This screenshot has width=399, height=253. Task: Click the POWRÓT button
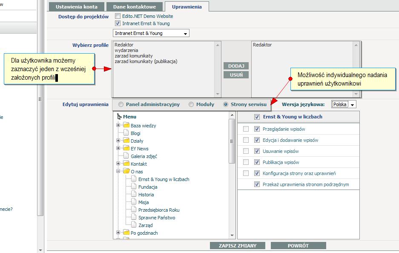(x=298, y=246)
